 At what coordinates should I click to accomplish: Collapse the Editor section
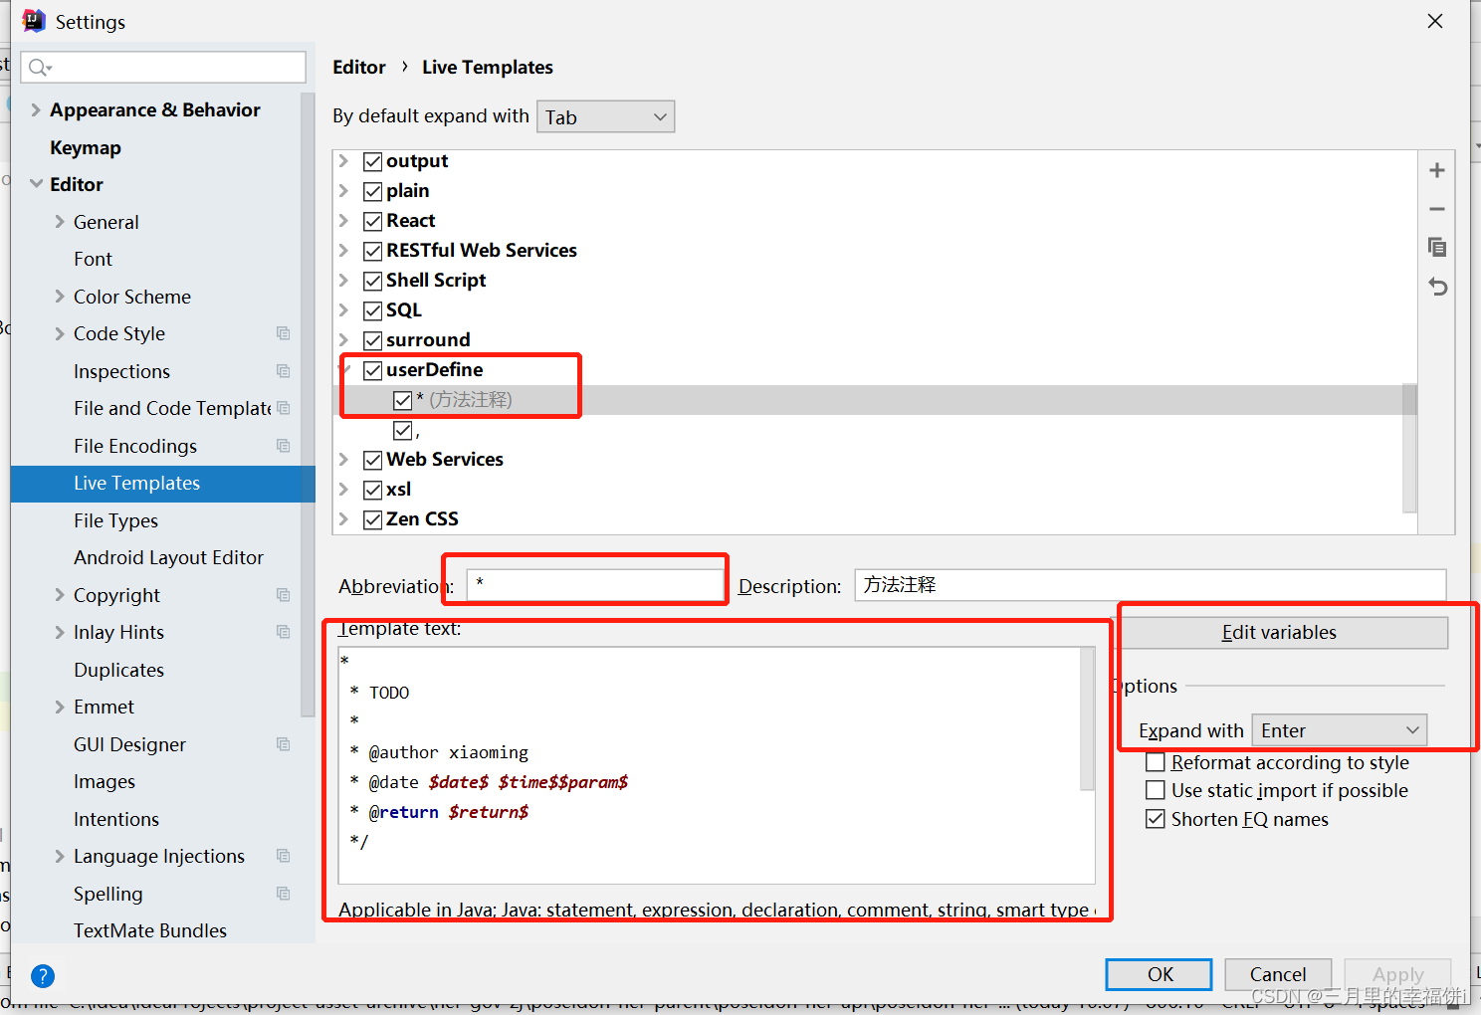[x=36, y=184]
